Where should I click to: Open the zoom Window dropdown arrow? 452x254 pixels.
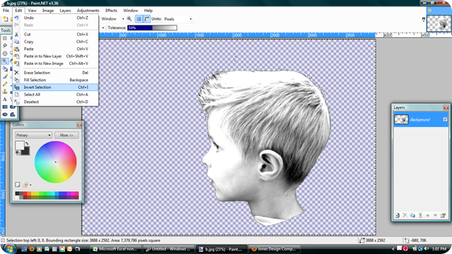[x=123, y=19]
